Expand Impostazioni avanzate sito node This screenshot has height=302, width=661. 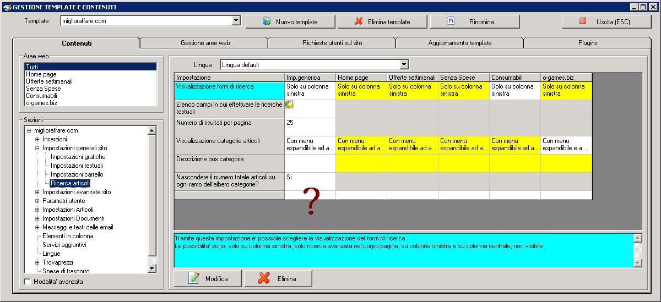pyautogui.click(x=37, y=192)
